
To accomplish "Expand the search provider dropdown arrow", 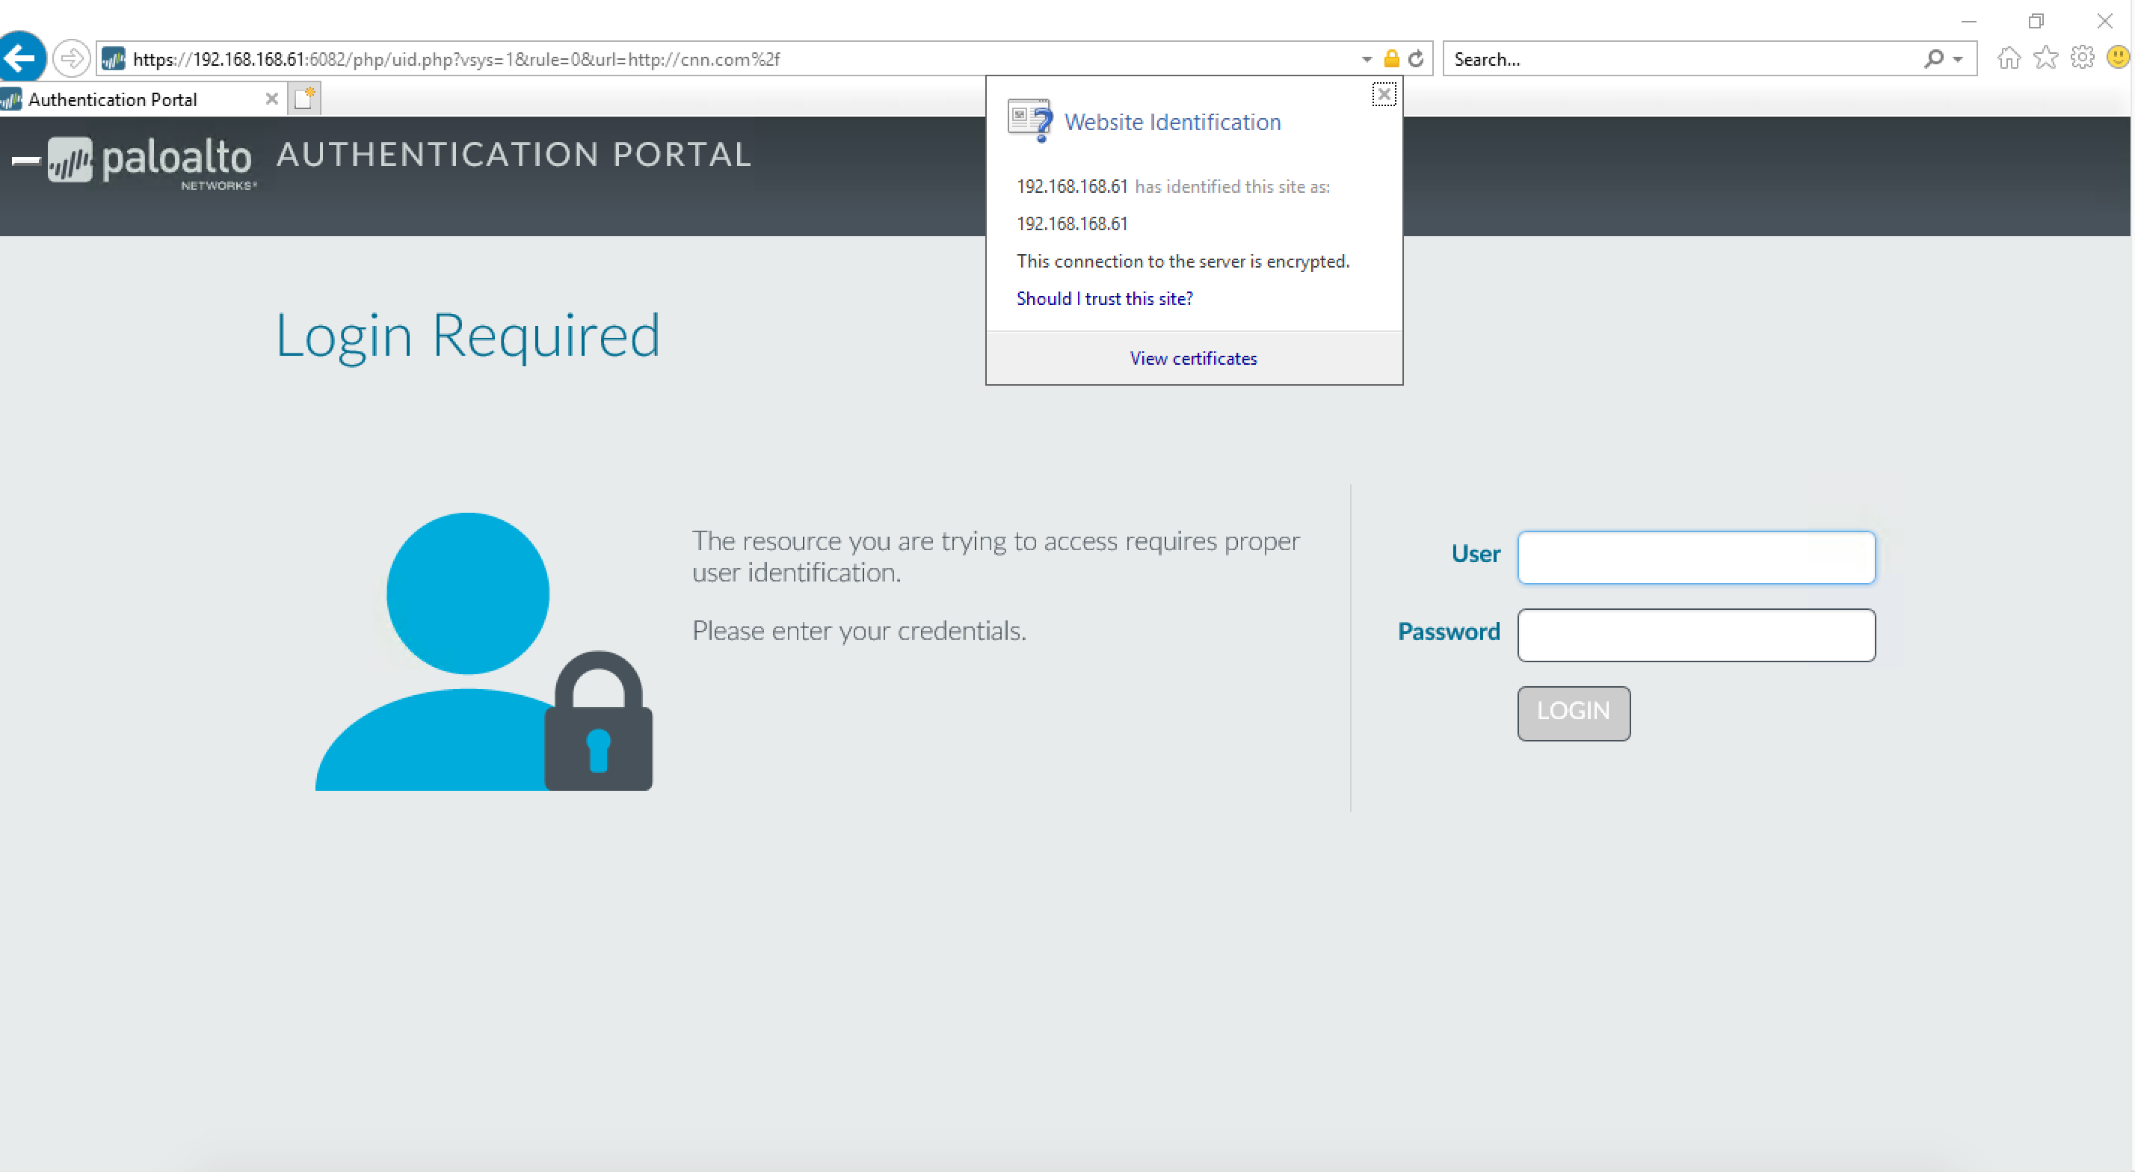I will [1958, 59].
